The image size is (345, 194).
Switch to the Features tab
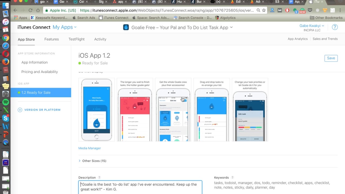coord(51,39)
